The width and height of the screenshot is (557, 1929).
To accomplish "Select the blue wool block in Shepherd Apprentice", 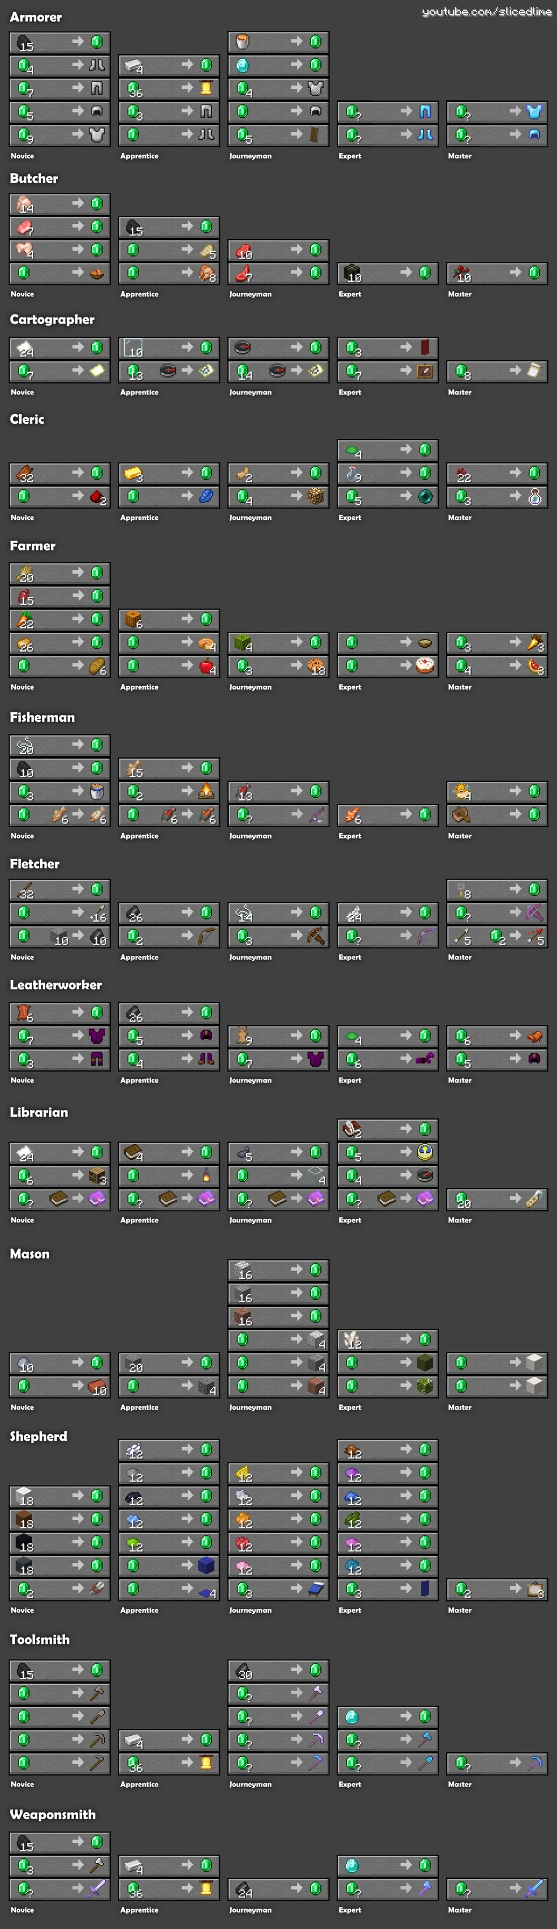I will pos(206,1565).
